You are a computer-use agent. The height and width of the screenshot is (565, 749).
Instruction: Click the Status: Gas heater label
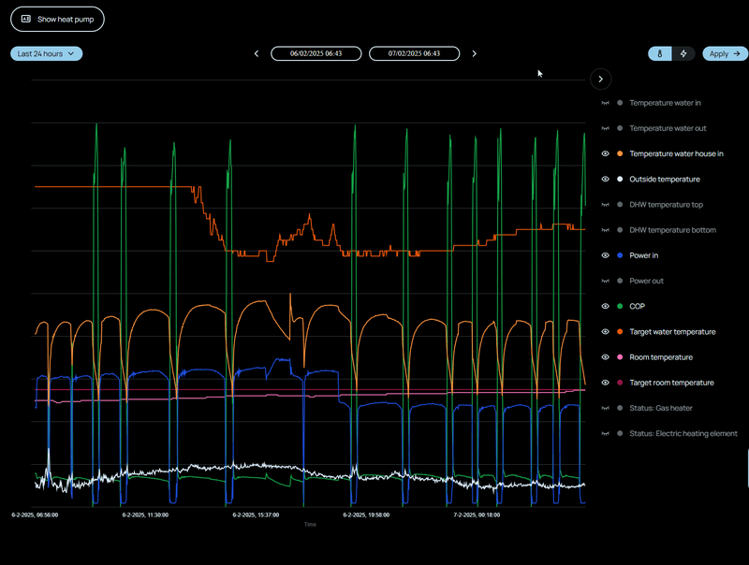click(661, 408)
